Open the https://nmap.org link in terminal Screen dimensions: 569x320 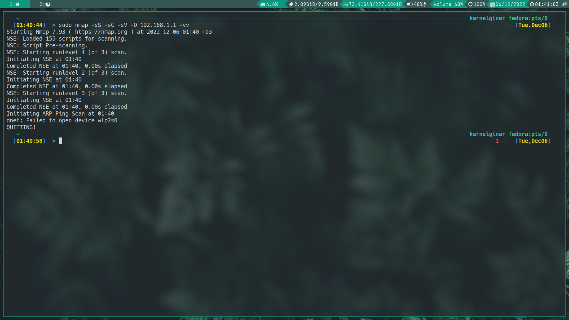[x=101, y=32]
